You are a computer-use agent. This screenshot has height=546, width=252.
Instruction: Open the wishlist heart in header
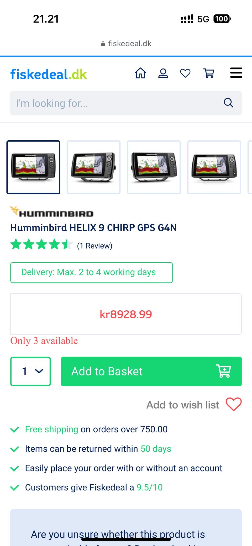tap(185, 73)
